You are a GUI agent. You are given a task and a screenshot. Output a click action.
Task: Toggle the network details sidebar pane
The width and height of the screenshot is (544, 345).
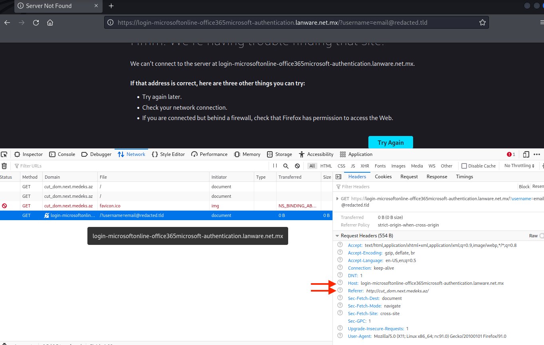(x=338, y=177)
